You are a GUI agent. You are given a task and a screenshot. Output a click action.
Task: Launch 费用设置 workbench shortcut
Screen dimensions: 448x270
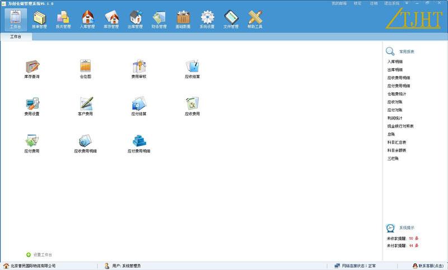pyautogui.click(x=32, y=106)
